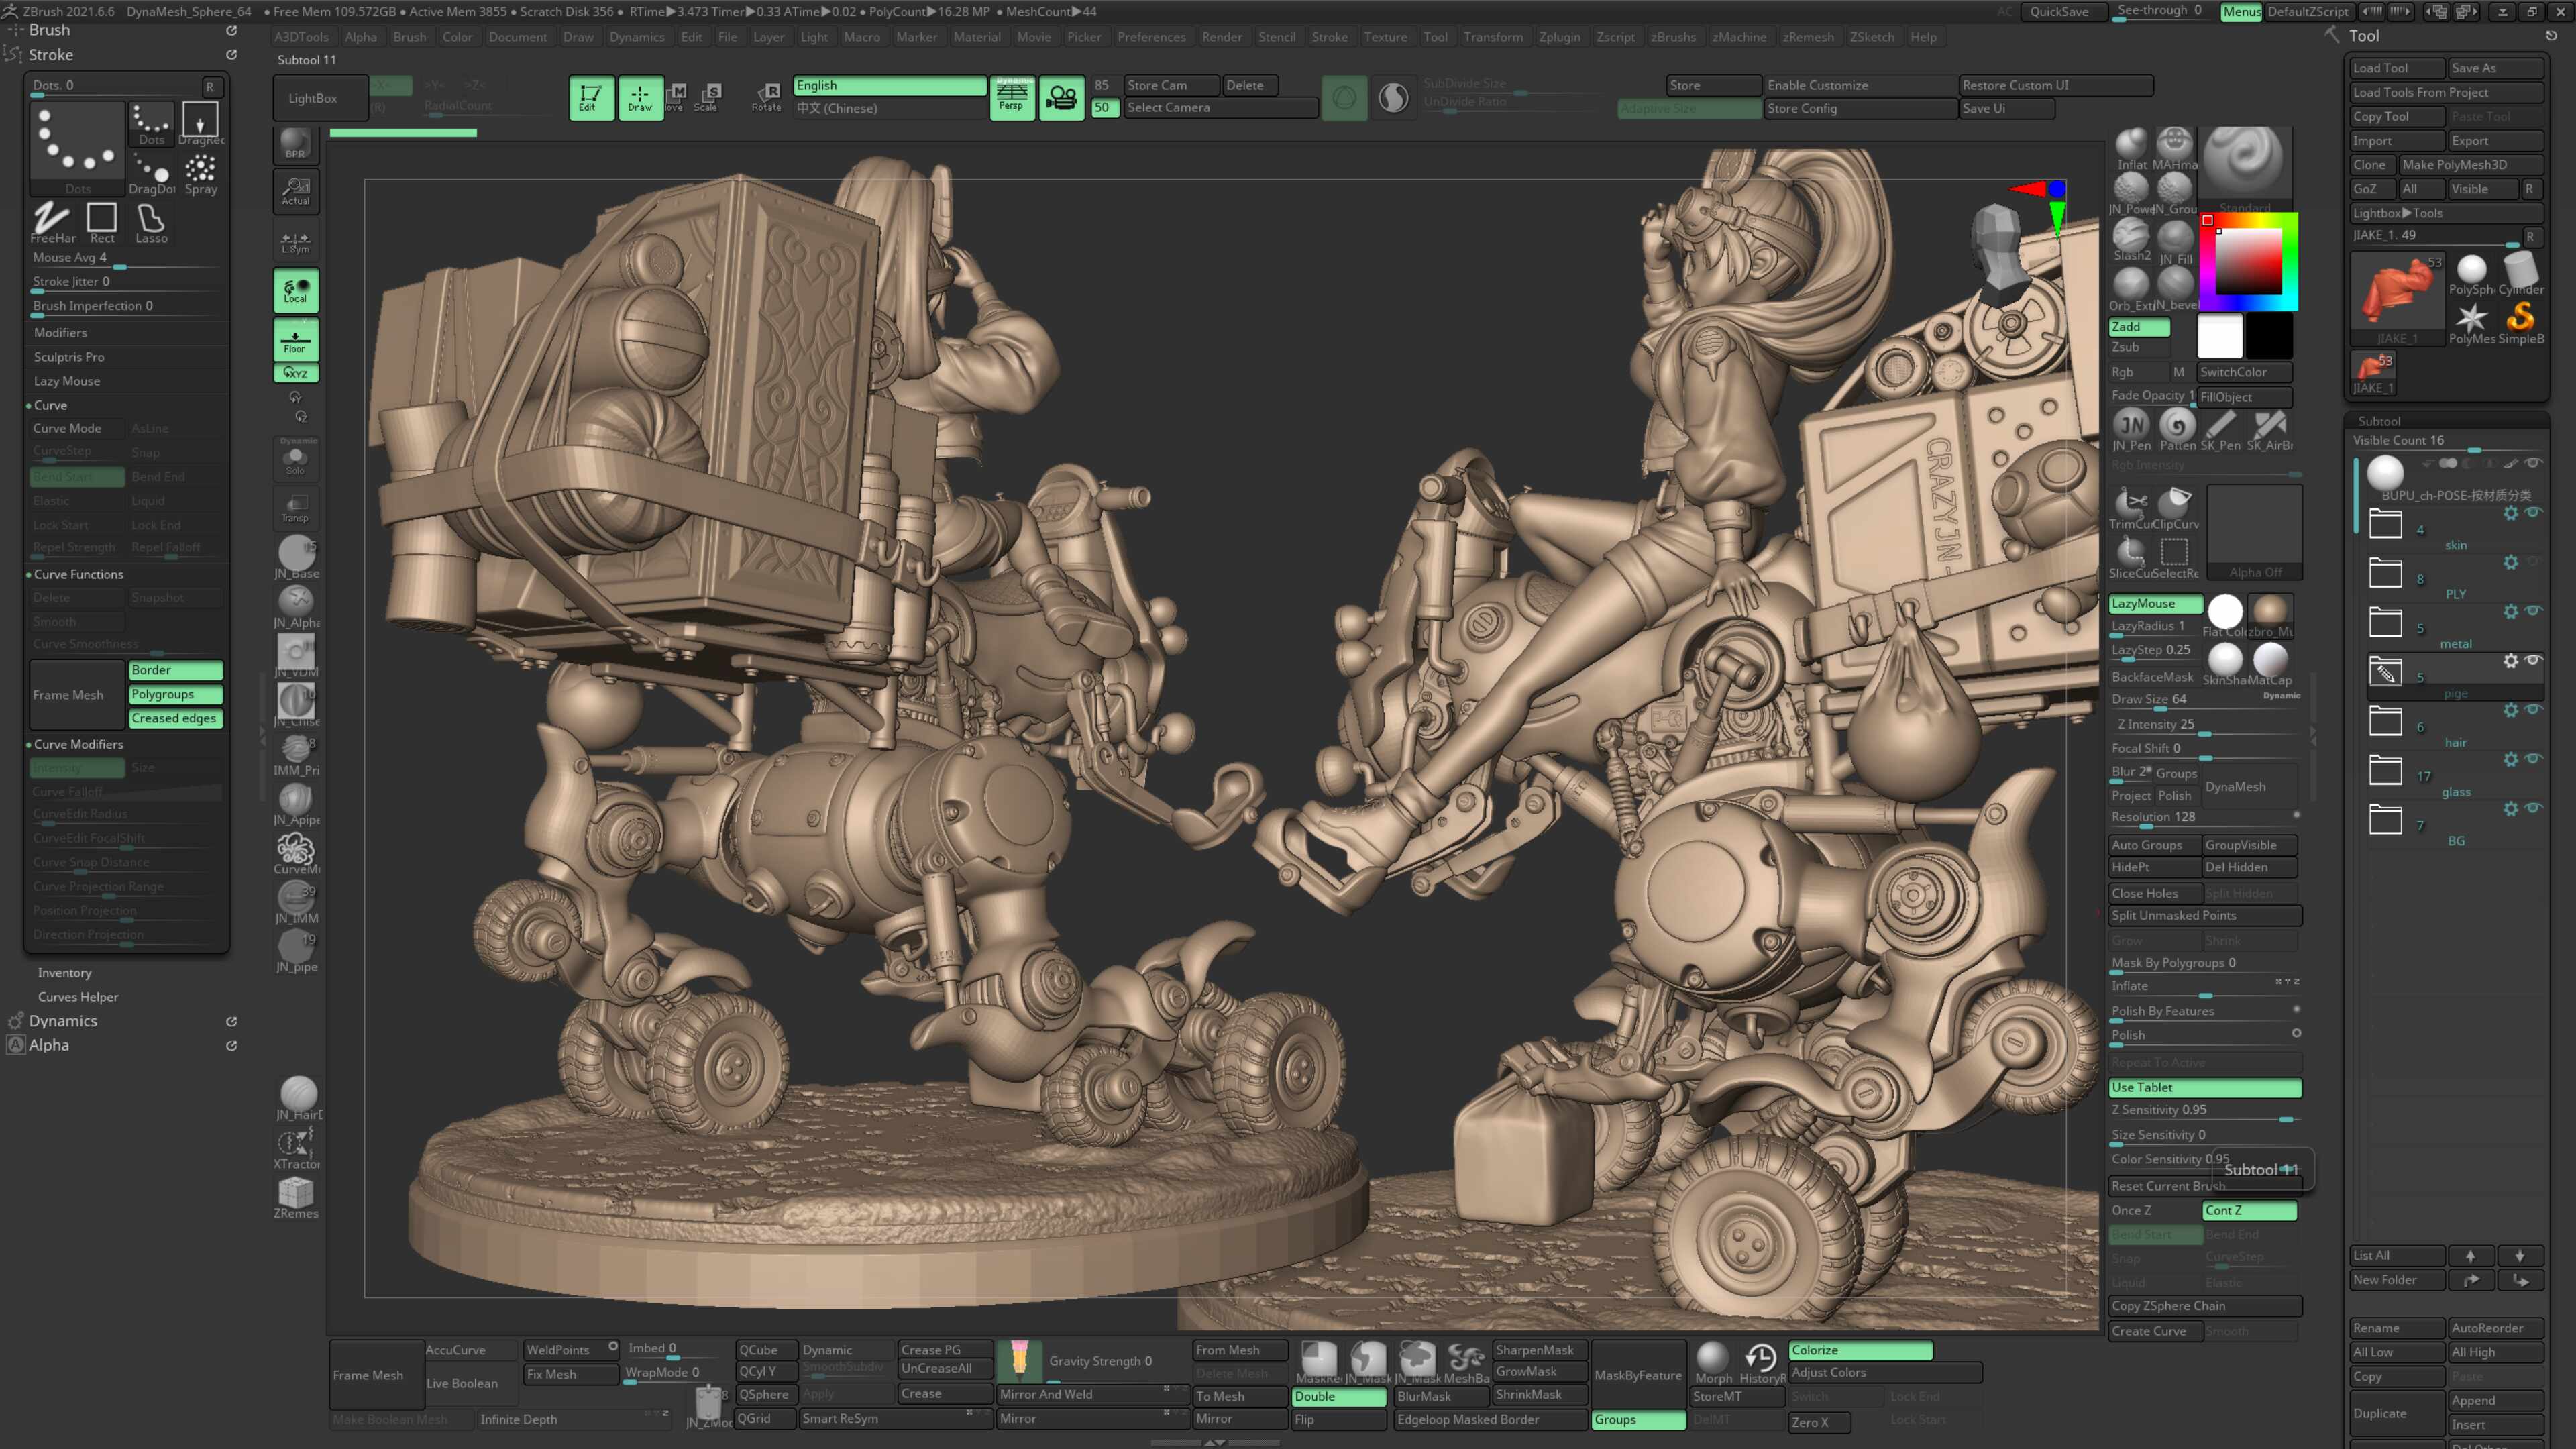2576x1449 pixels.
Task: Select the Flat Color material sphere
Action: 2225,615
